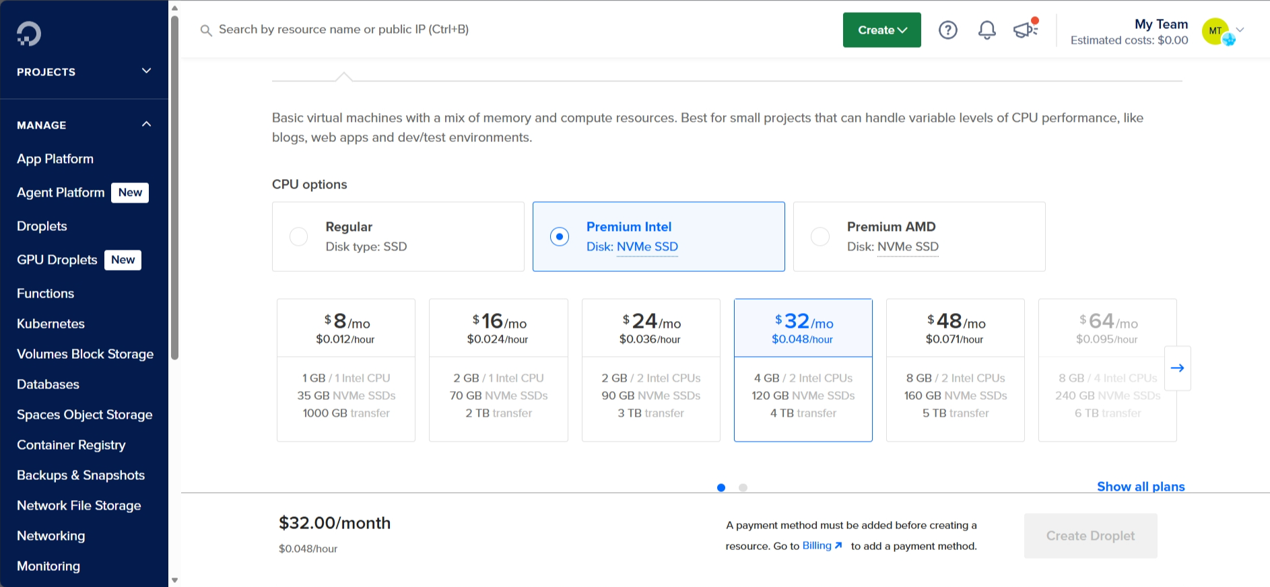This screenshot has width=1270, height=587.
Task: Click the sidebar scrollbar up arrow
Action: [175, 8]
